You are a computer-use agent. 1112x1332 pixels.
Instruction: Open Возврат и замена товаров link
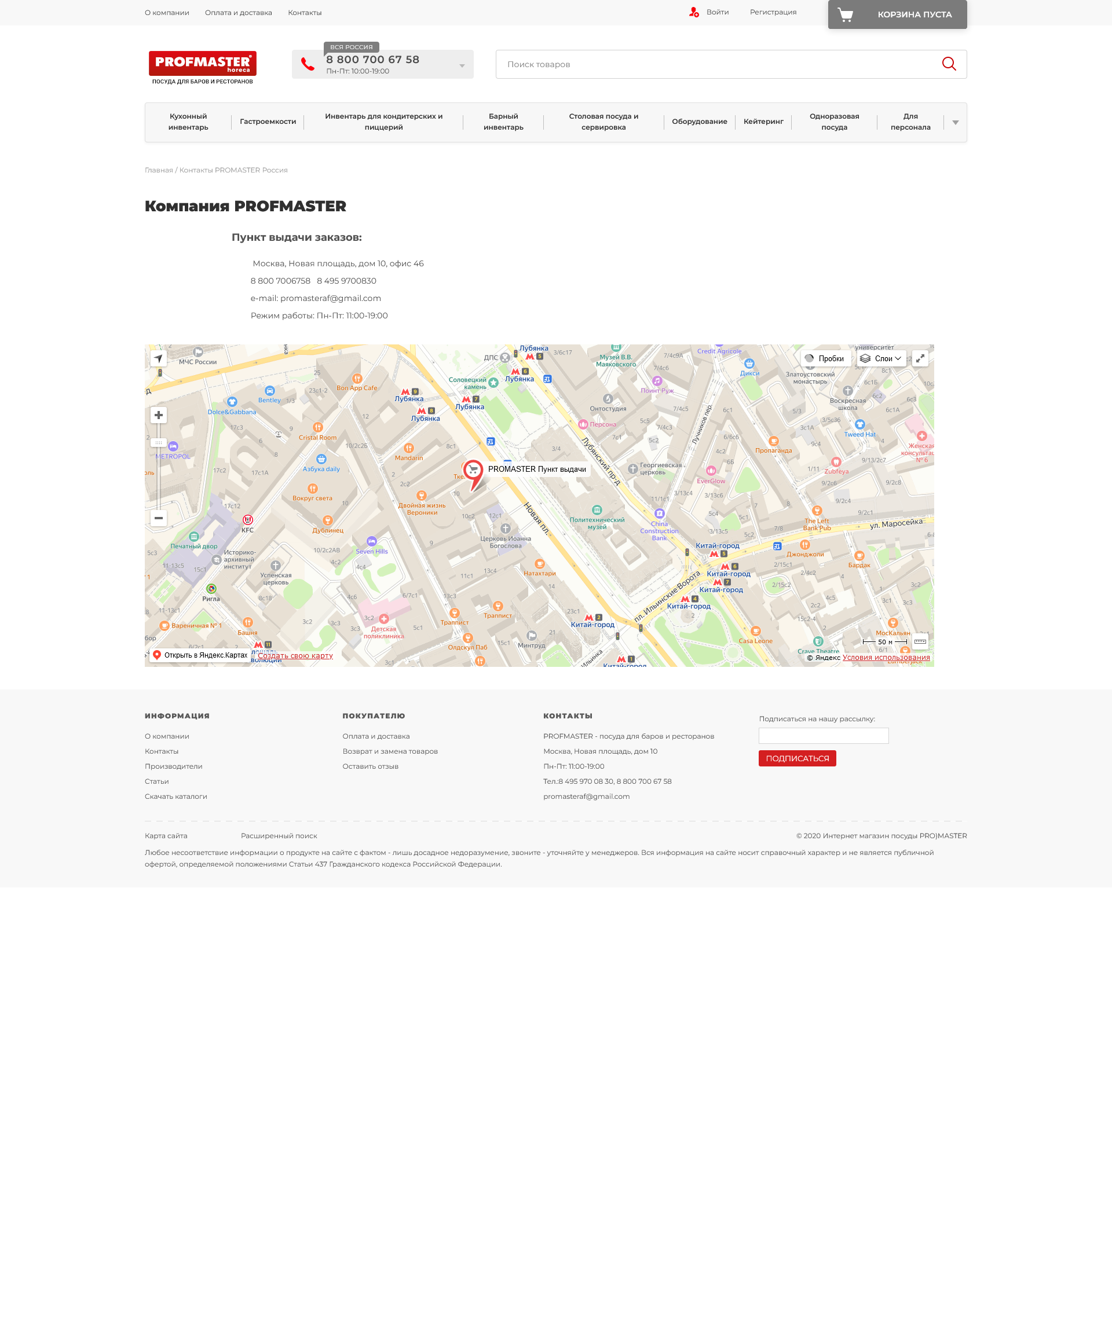pyautogui.click(x=390, y=751)
